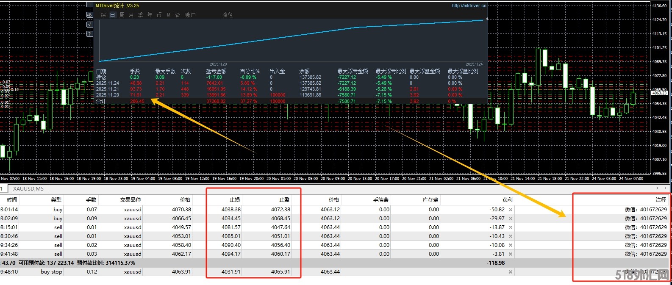Close the 4066.45 buy order via X
This screenshot has width=672, height=285.
[511, 219]
